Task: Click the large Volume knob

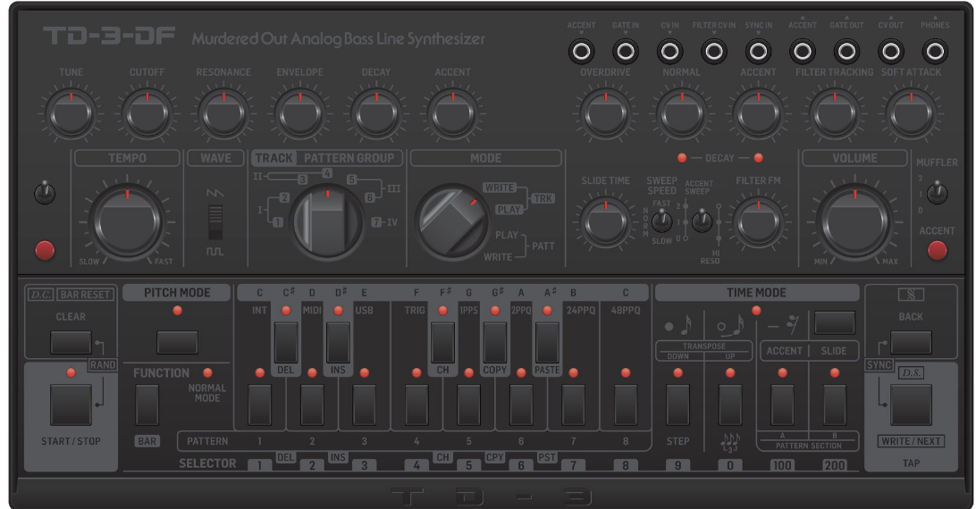Action: 855,221
